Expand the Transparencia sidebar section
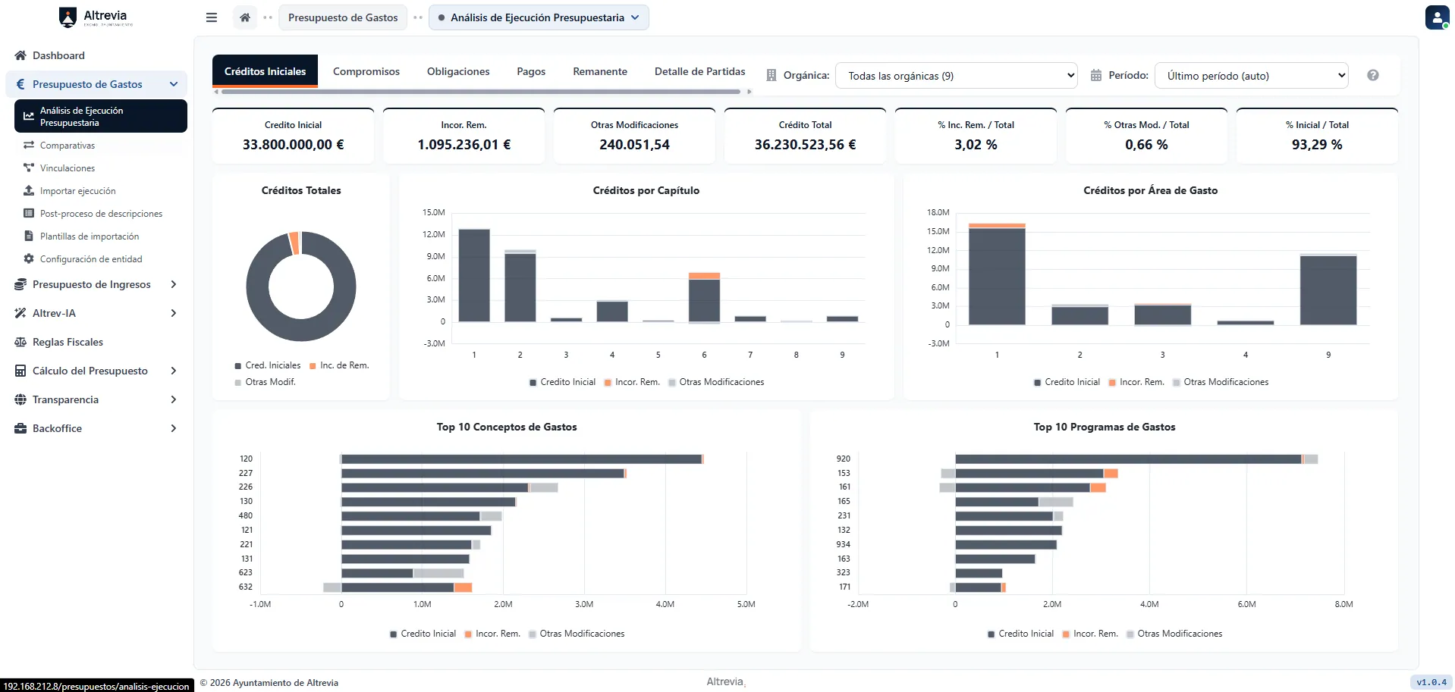This screenshot has height=692, width=1455. [174, 399]
